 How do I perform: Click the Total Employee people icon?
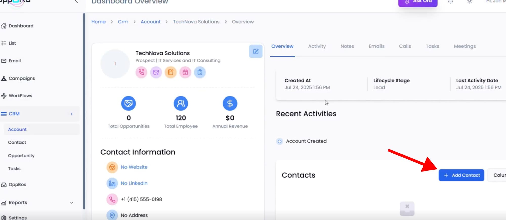coord(181,104)
